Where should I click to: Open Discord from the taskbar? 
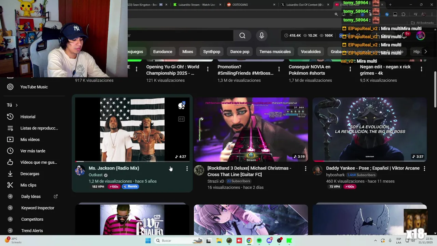pos(269,241)
